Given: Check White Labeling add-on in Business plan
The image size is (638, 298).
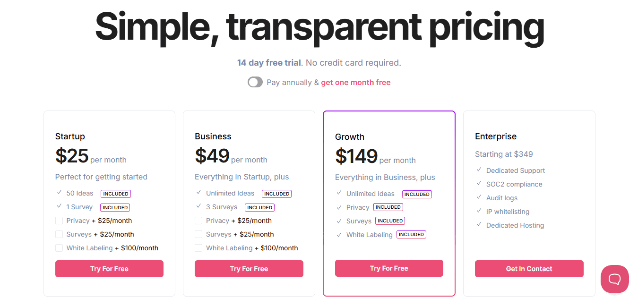Looking at the screenshot, I should [198, 248].
